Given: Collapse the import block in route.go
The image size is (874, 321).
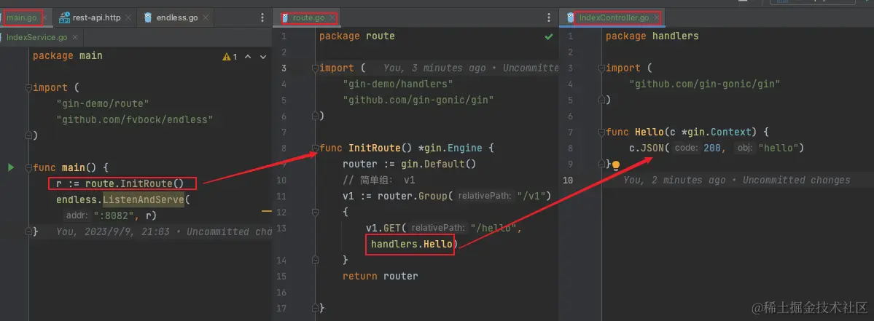Looking at the screenshot, I should coord(315,68).
